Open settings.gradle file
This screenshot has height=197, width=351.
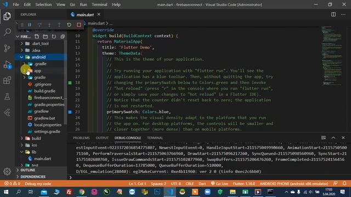[x=47, y=131]
